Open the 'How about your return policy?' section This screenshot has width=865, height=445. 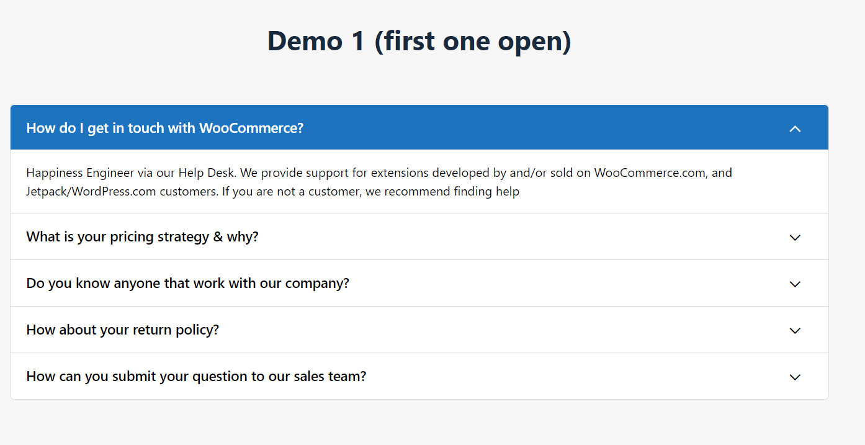point(419,330)
